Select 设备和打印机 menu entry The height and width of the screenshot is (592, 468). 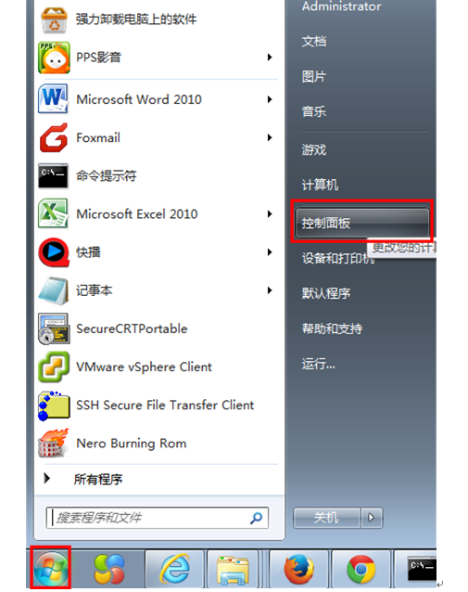point(338,258)
